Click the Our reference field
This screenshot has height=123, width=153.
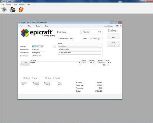coord(39,56)
